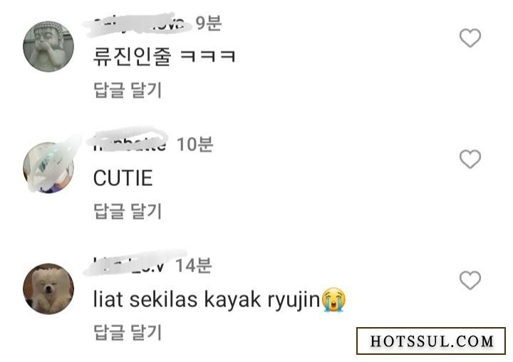Tap the heart beside the ryujin comment

pyautogui.click(x=470, y=280)
